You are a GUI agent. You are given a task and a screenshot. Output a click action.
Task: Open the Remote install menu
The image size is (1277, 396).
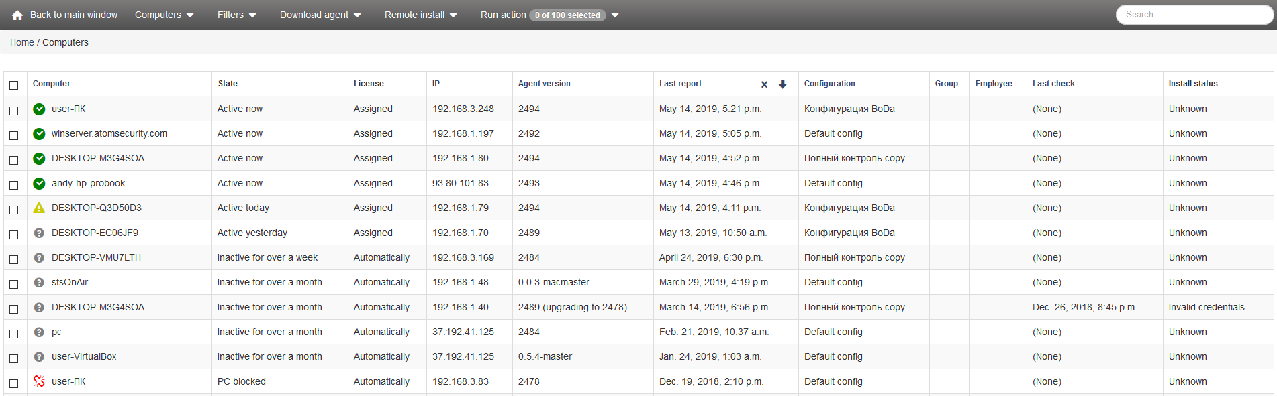(420, 15)
